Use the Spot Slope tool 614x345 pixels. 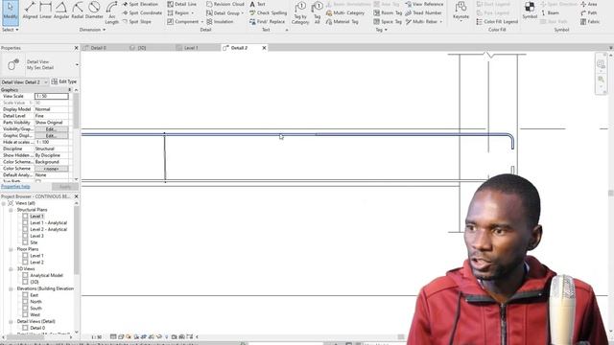(136, 21)
